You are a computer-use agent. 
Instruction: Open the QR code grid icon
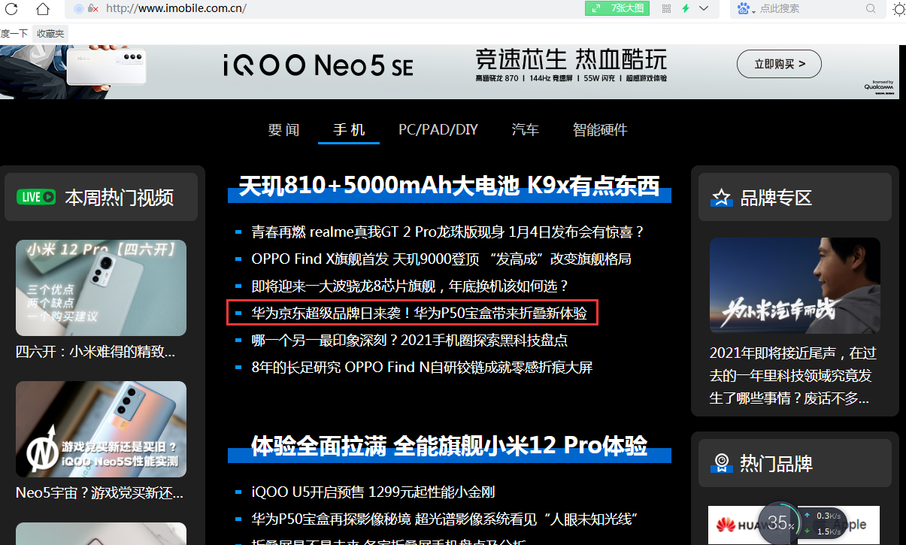point(666,8)
